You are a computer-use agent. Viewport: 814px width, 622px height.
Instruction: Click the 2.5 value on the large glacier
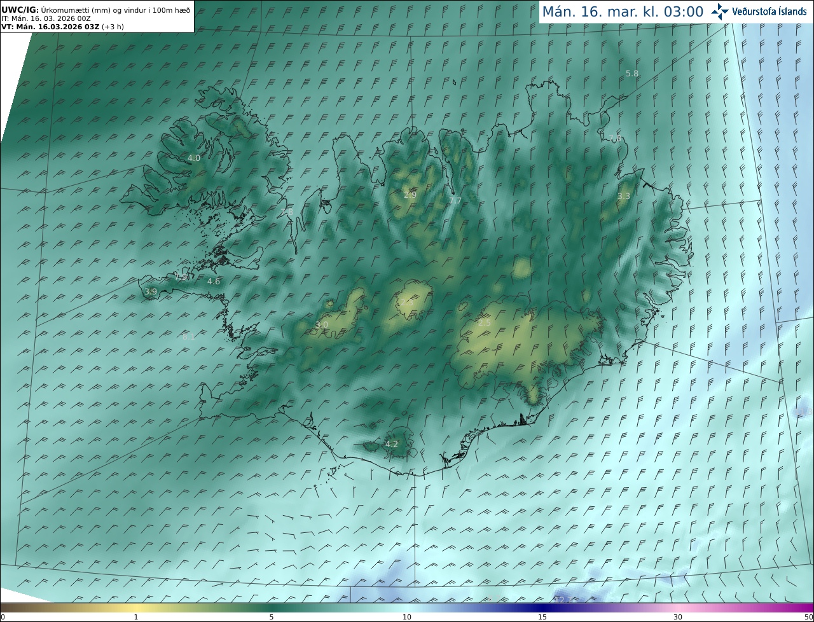(485, 323)
